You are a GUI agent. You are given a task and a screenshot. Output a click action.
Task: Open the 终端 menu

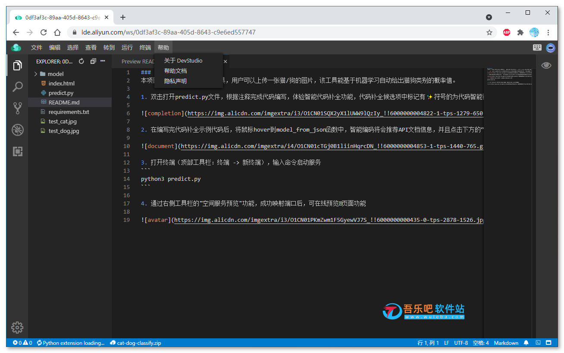(145, 47)
